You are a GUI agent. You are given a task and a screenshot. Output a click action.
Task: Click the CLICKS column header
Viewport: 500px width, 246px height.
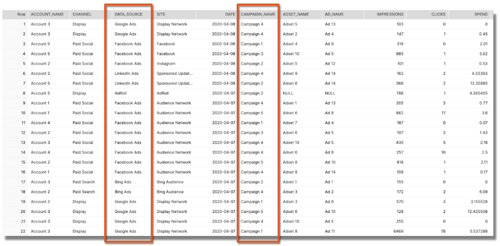tap(439, 14)
